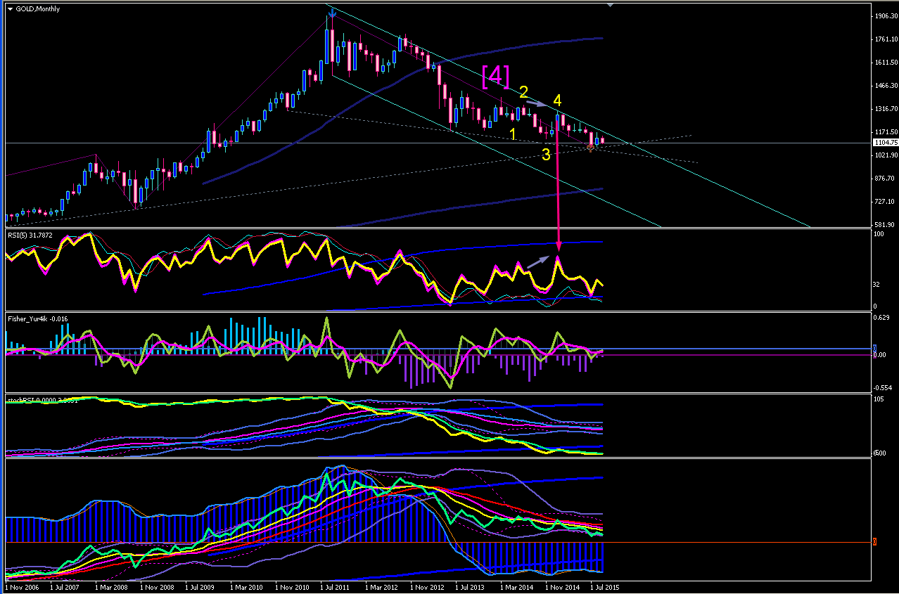Click the stochRSI indicator label
The image size is (899, 594).
coord(21,399)
